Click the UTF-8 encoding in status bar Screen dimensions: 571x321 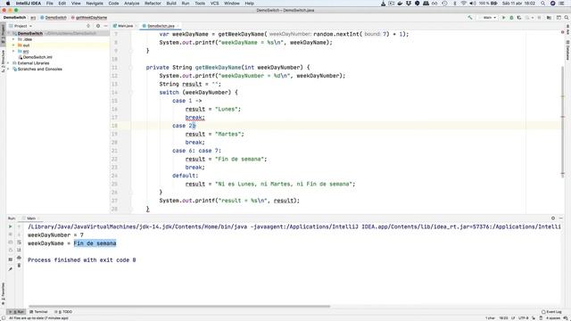pos(524,318)
